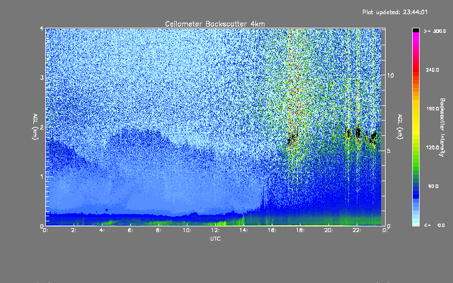The width and height of the screenshot is (453, 283).
Task: Select the 'UTC' x-axis label
Action: [x=215, y=238]
